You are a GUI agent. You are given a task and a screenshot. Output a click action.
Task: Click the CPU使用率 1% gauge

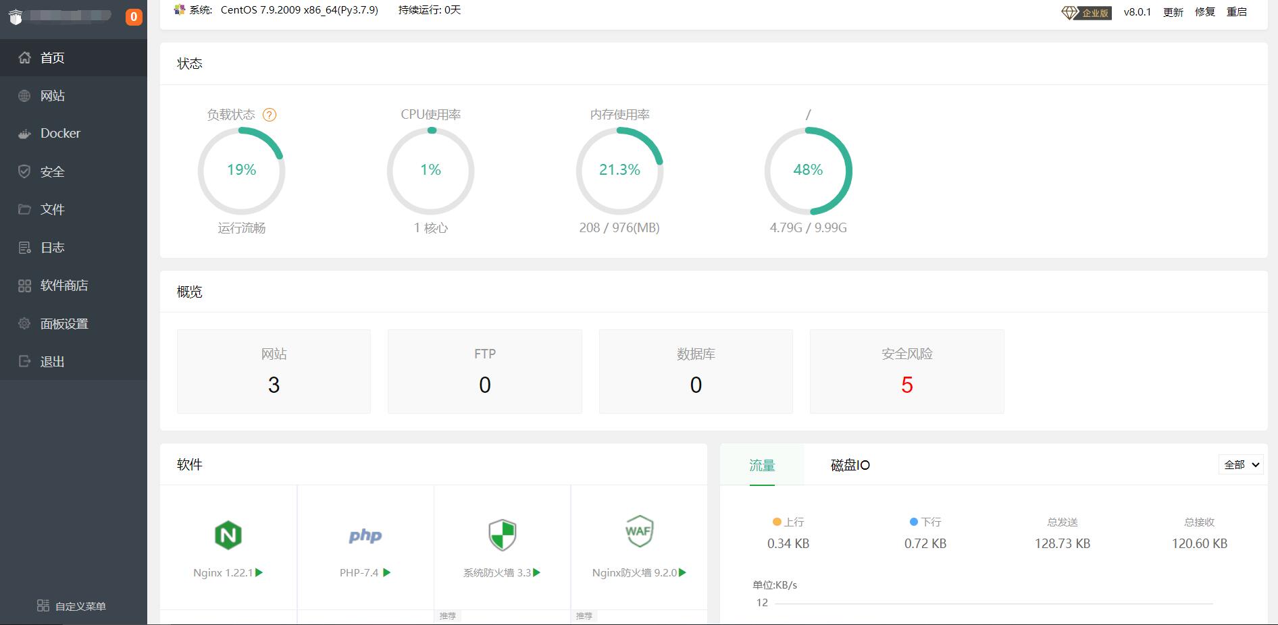click(430, 171)
